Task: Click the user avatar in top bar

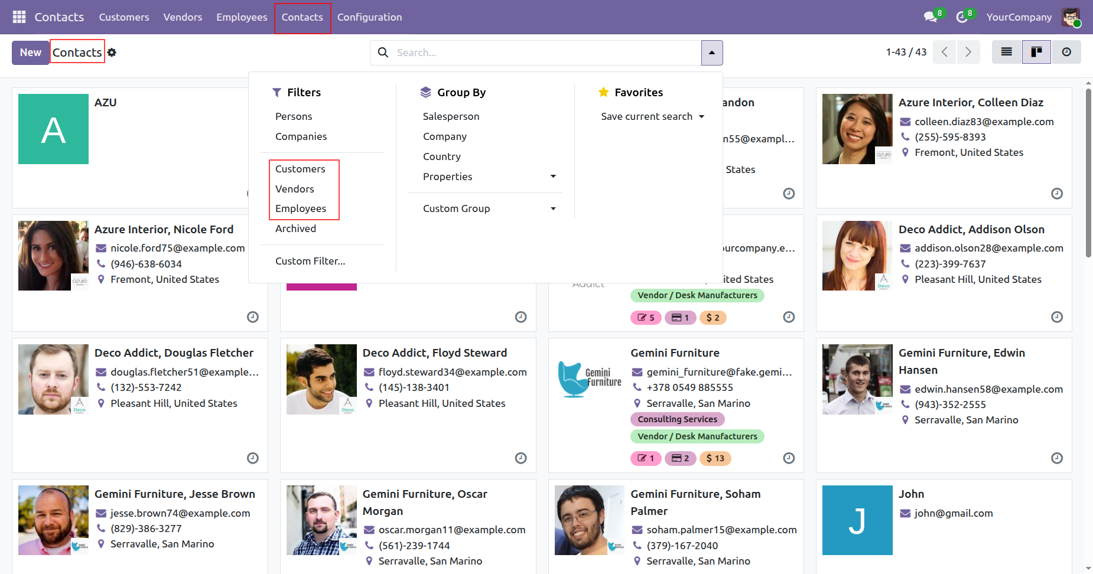Action: [1071, 17]
